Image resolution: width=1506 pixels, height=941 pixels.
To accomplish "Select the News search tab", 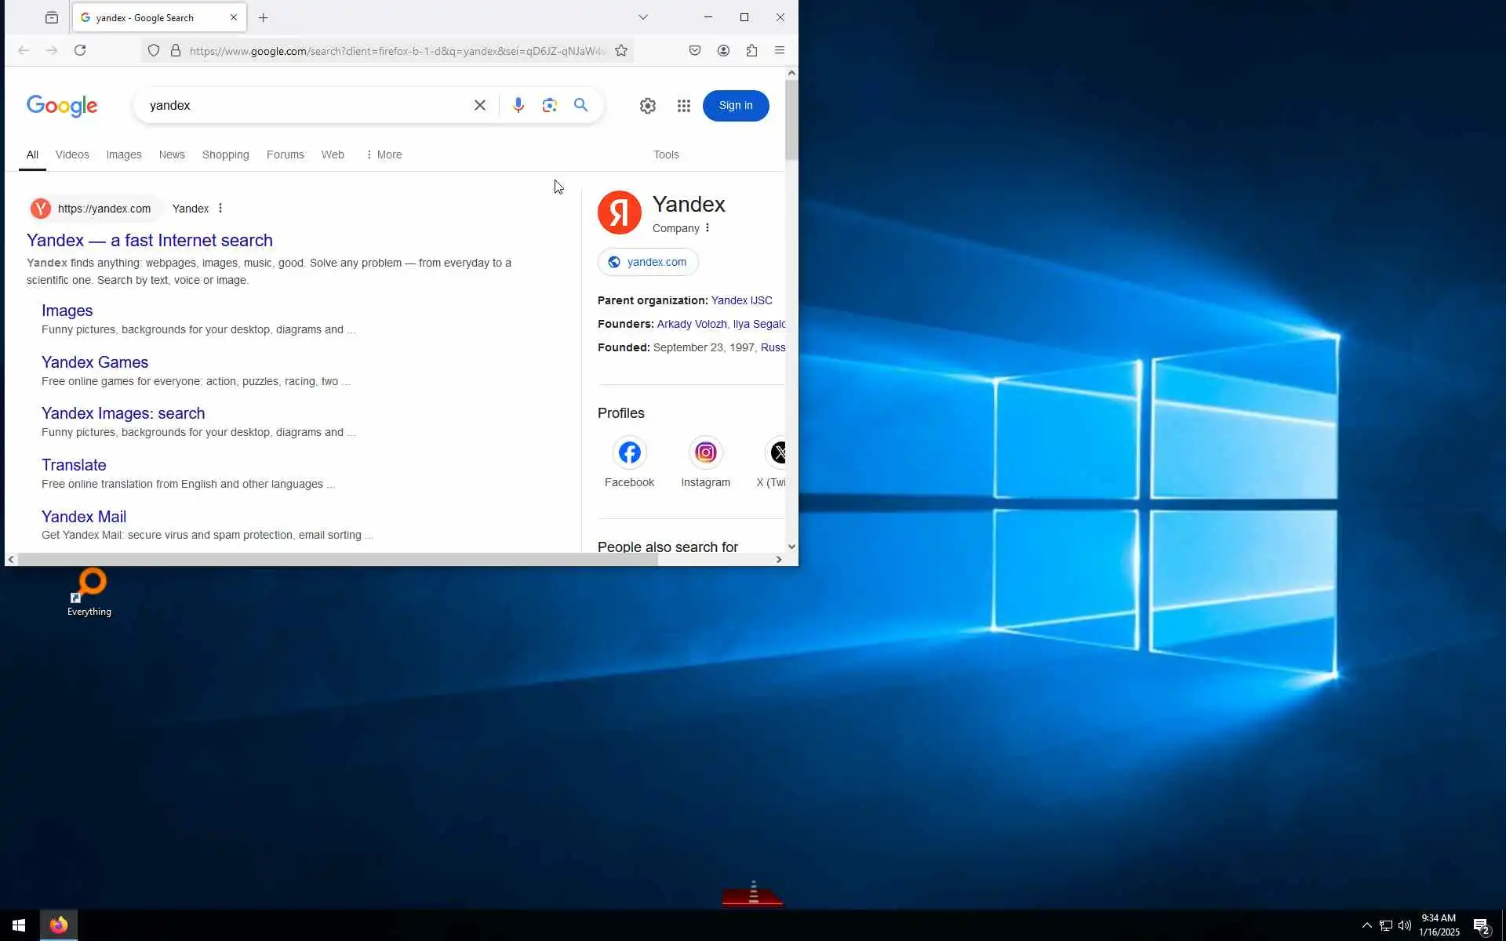I will pyautogui.click(x=172, y=154).
